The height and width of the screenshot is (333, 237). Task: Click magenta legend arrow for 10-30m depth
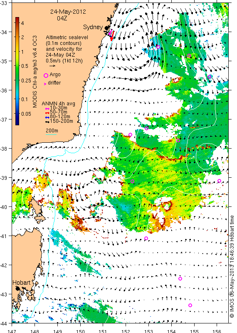click(47, 108)
